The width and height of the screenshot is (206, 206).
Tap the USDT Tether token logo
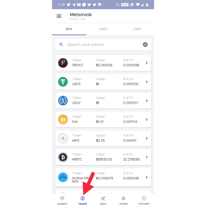[x=63, y=82]
